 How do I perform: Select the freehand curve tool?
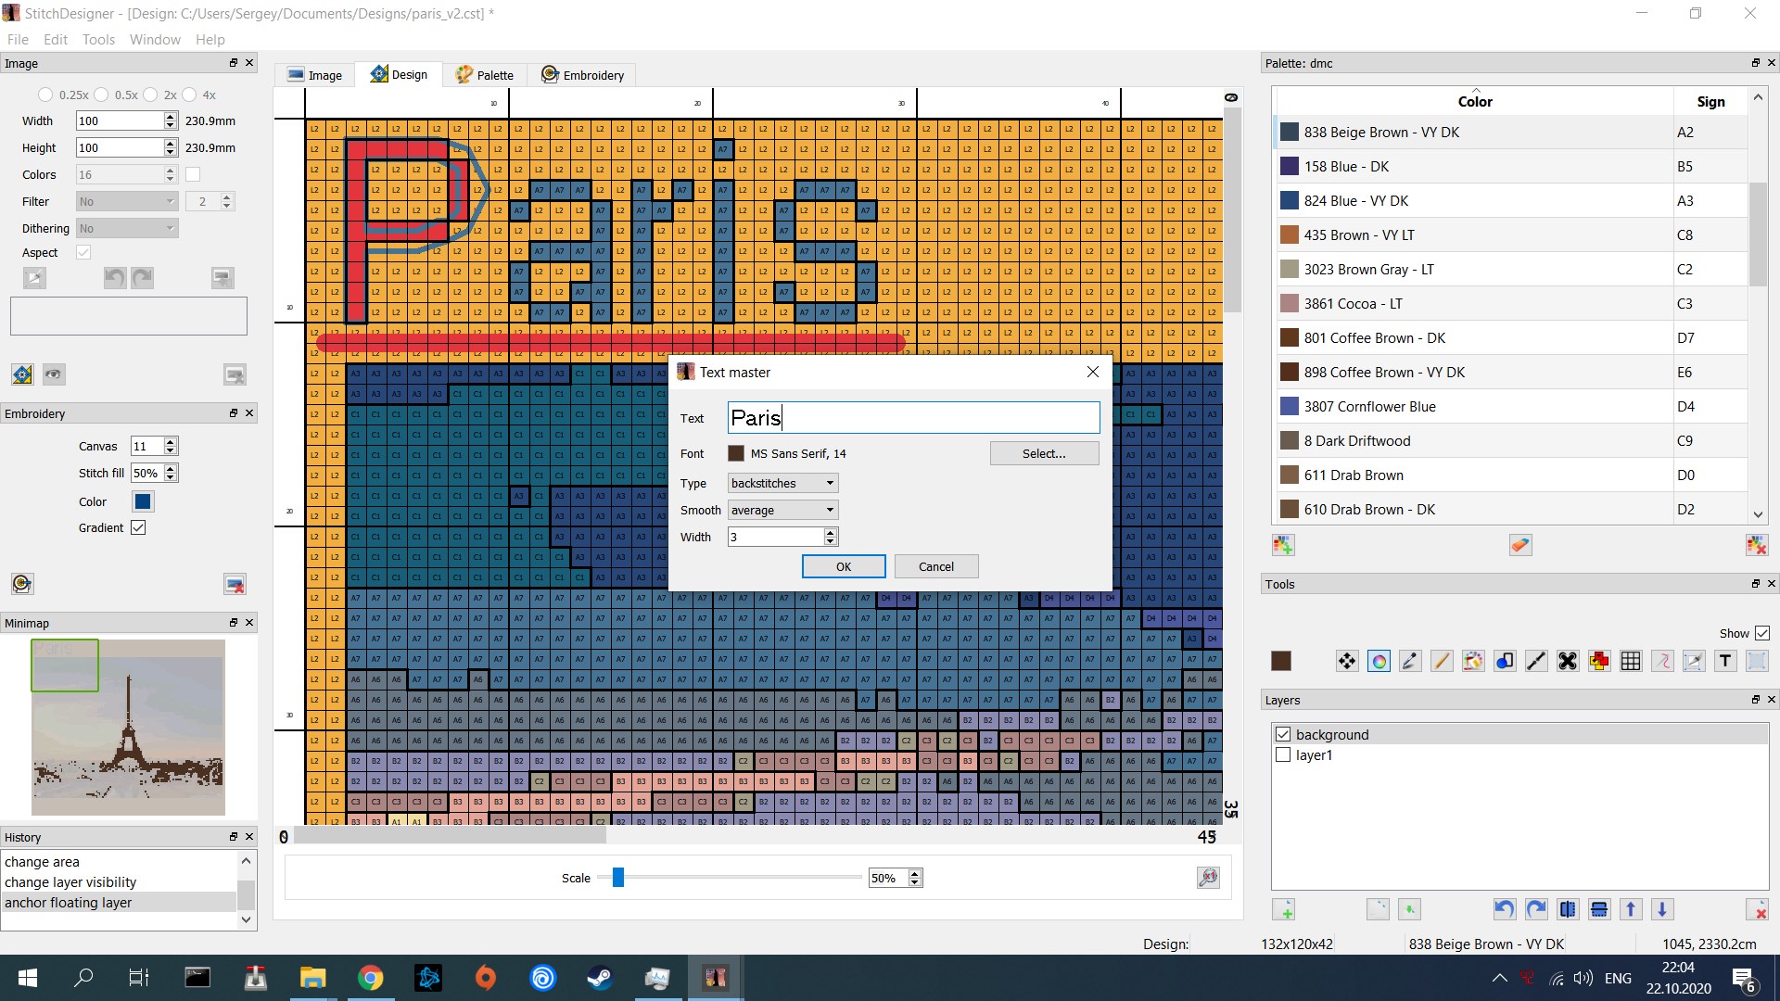(x=1662, y=661)
